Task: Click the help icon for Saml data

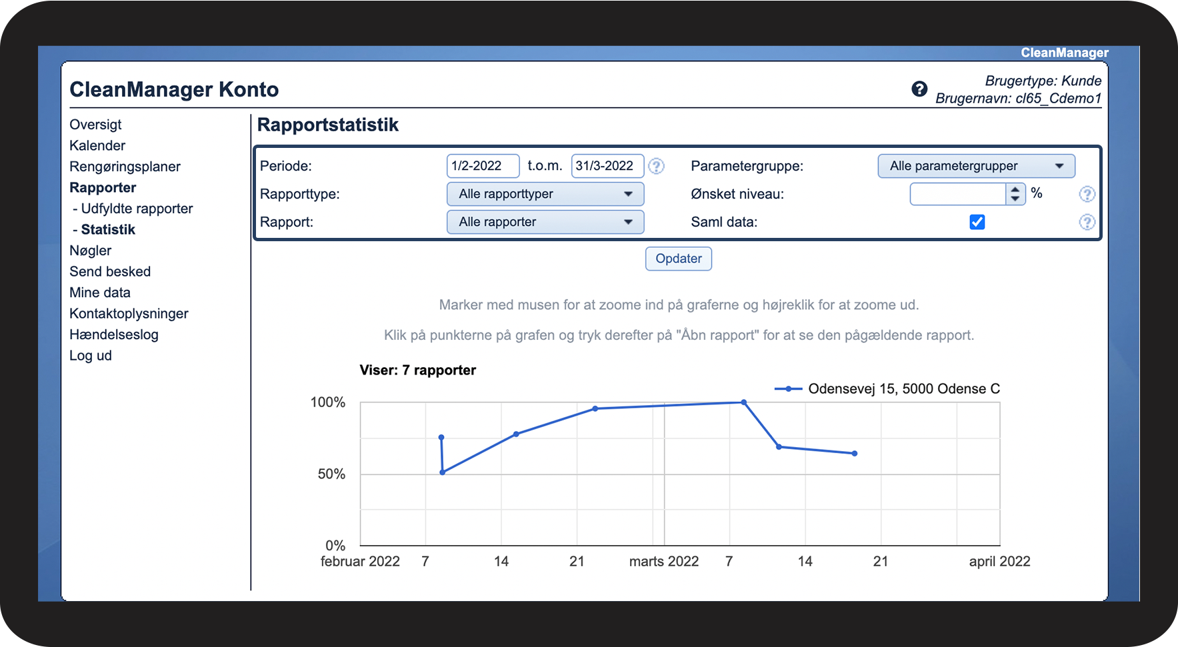Action: click(1087, 222)
